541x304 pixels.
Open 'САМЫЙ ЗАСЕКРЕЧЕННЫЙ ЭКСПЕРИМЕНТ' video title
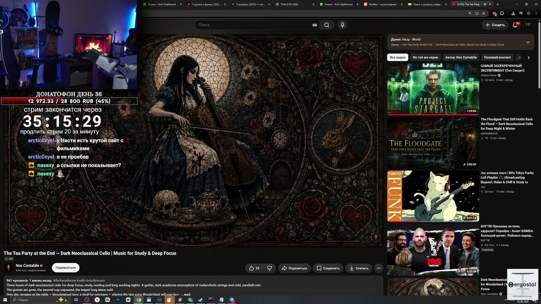[x=503, y=68]
